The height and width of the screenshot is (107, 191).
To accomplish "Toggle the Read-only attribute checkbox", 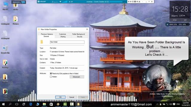I will point(51,73).
